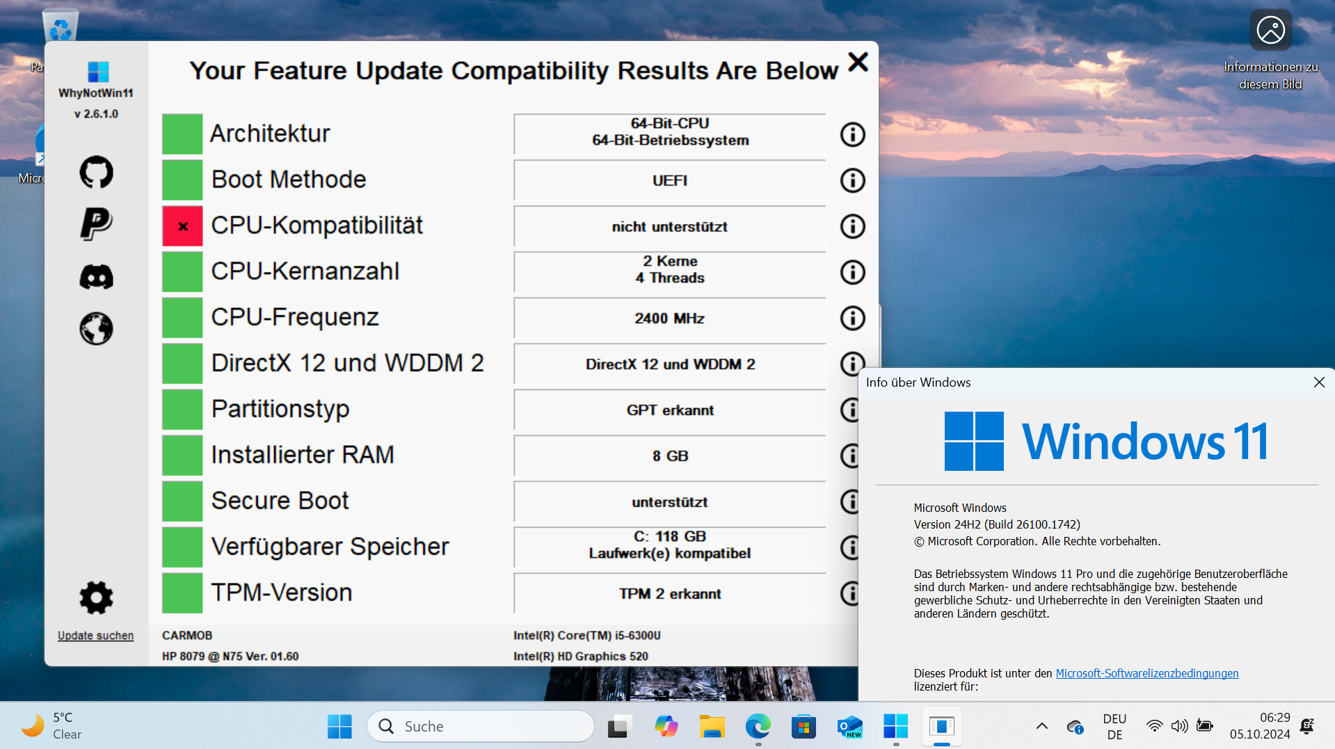Show info for CPU-Kernanzahl
This screenshot has height=749, width=1335.
852,272
